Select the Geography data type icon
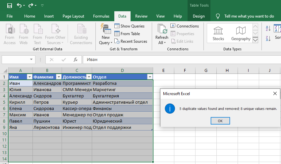The width and height of the screenshot is (281, 164). coord(241,31)
